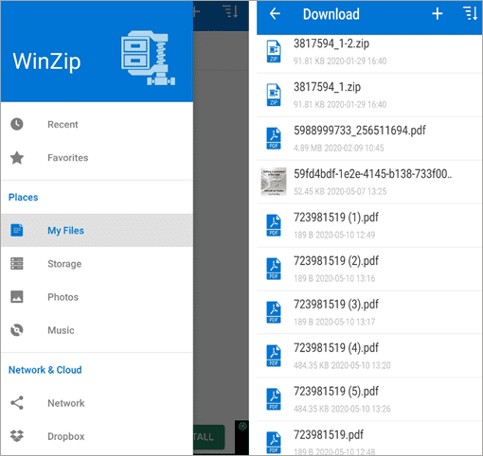Tap the Places section heading
This screenshot has height=456, width=483.
coord(24,198)
